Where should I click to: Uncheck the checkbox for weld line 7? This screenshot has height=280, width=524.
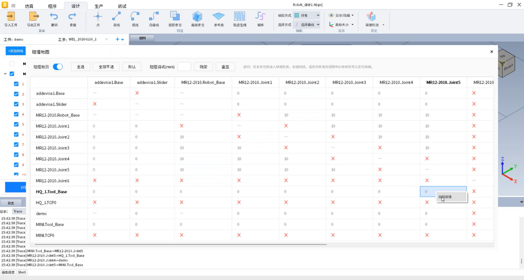16,145
